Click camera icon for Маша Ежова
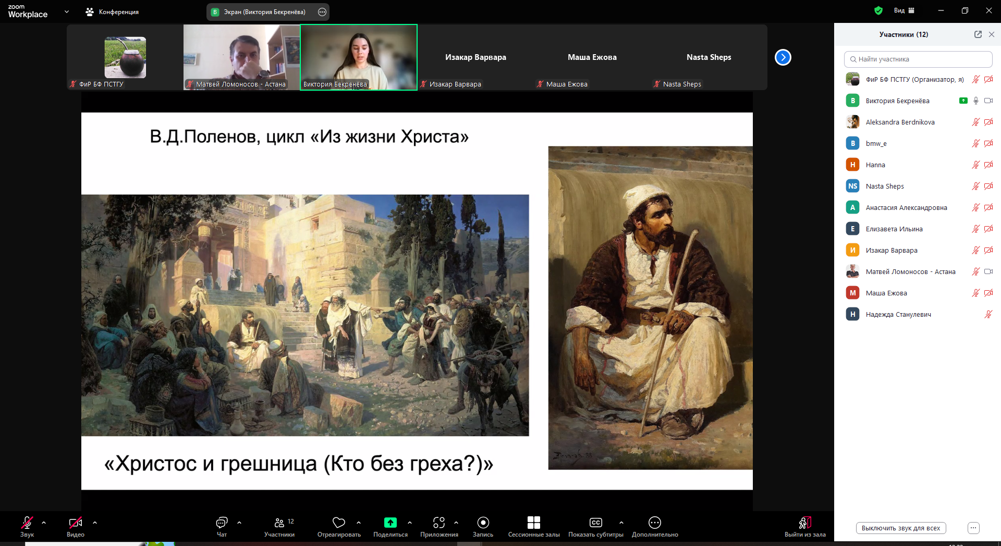Screen dimensions: 1001x546 click(988, 293)
